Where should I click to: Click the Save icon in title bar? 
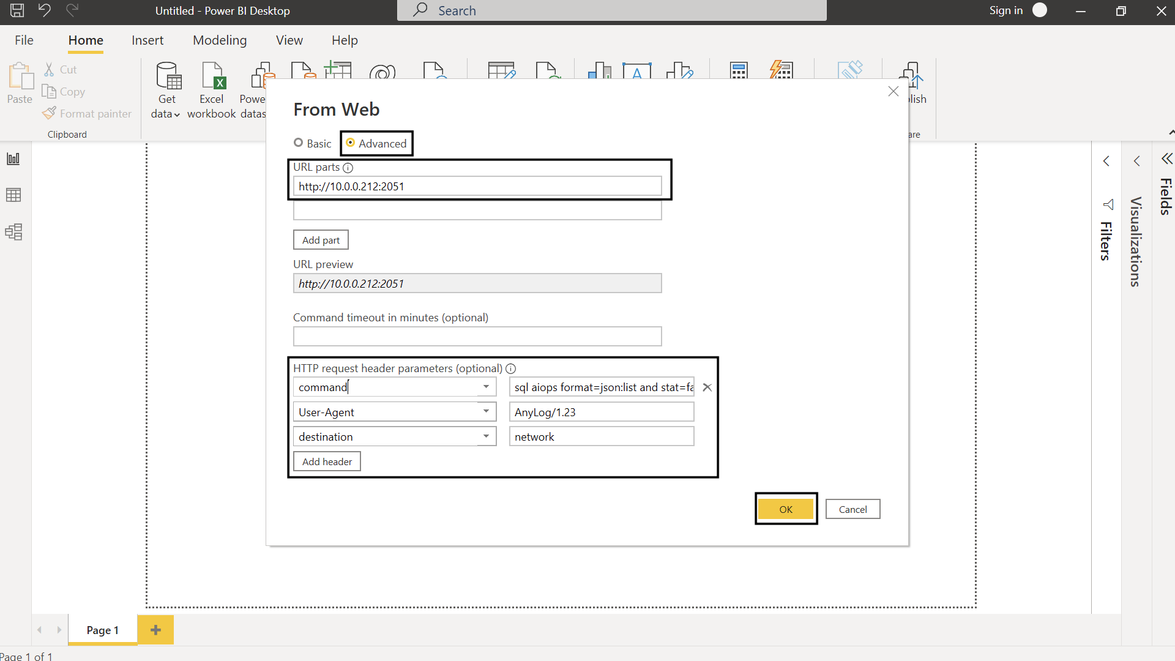(17, 10)
